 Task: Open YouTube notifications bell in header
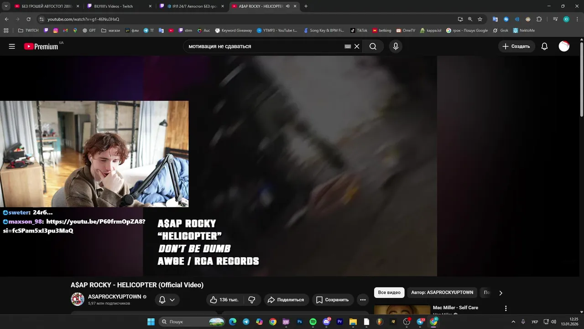pyautogui.click(x=544, y=46)
